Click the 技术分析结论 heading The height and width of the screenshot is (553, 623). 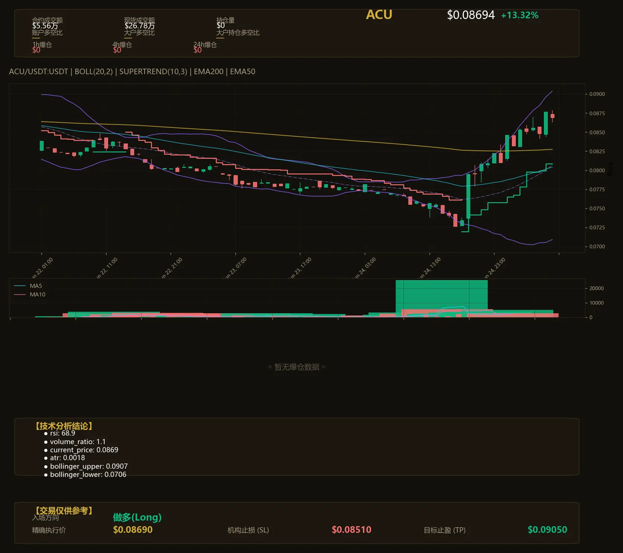[64, 426]
